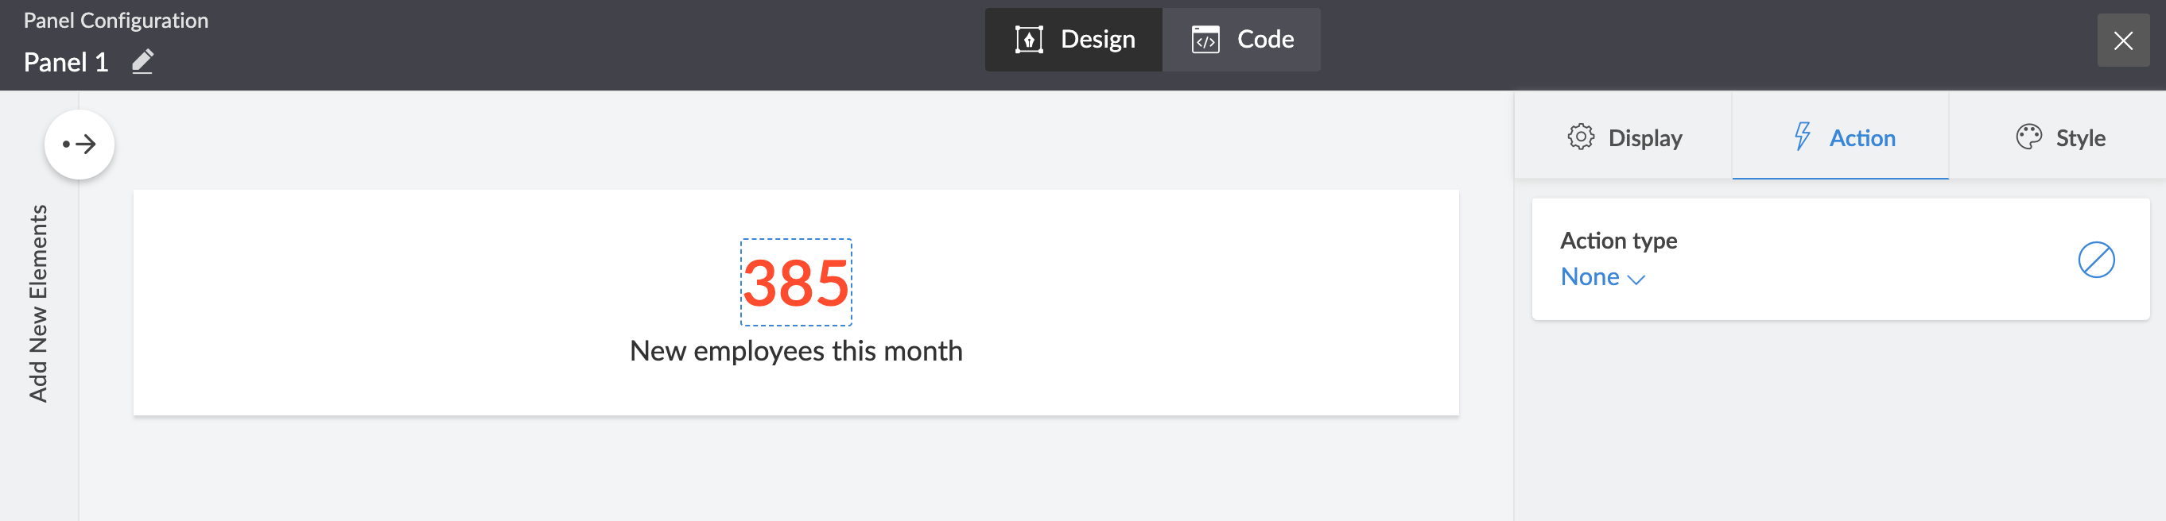This screenshot has width=2166, height=521.
Task: Close the Panel Configuration window
Action: click(2122, 41)
